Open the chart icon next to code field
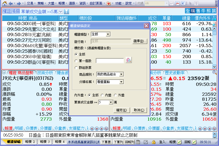Viewport: 219px width, 146px height. point(177,3)
